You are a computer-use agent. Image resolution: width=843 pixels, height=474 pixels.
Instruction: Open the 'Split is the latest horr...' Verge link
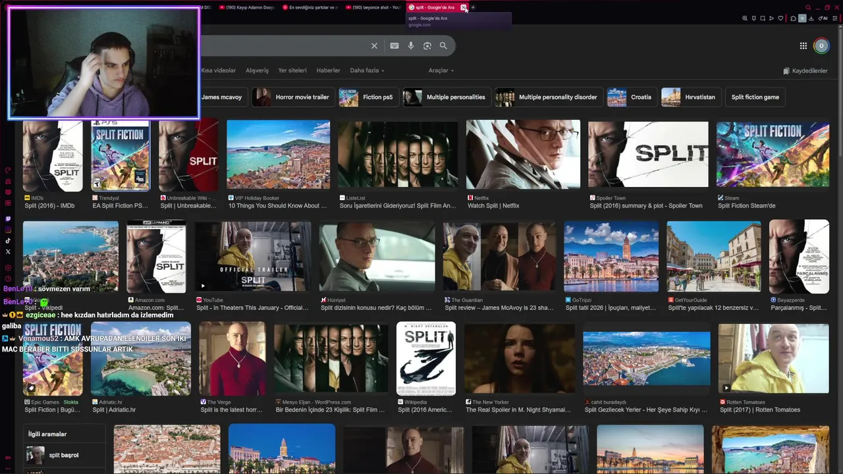[231, 410]
